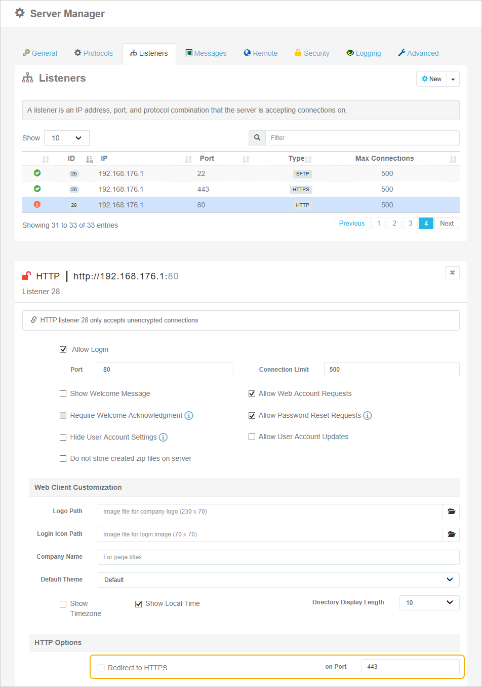Go to page 2 of listeners
The image size is (482, 687).
(x=394, y=224)
